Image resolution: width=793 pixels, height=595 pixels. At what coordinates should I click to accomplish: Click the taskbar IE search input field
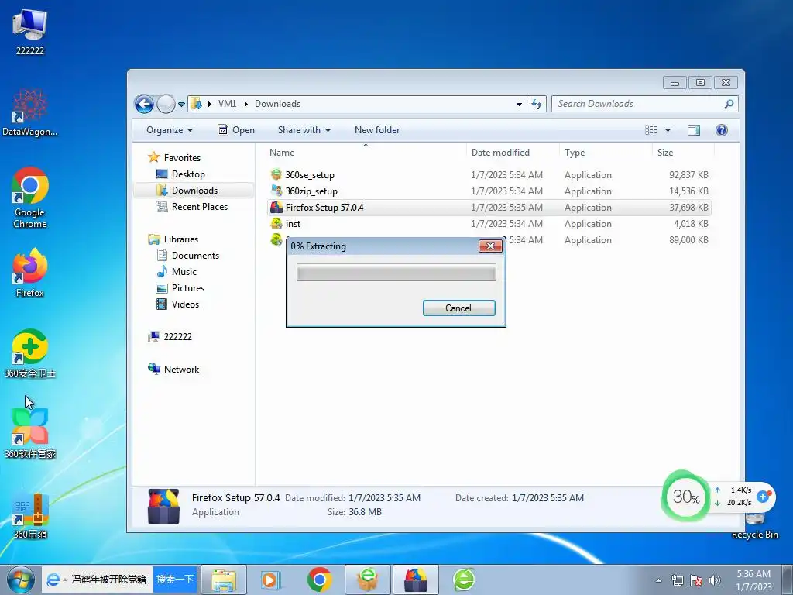[x=108, y=580]
